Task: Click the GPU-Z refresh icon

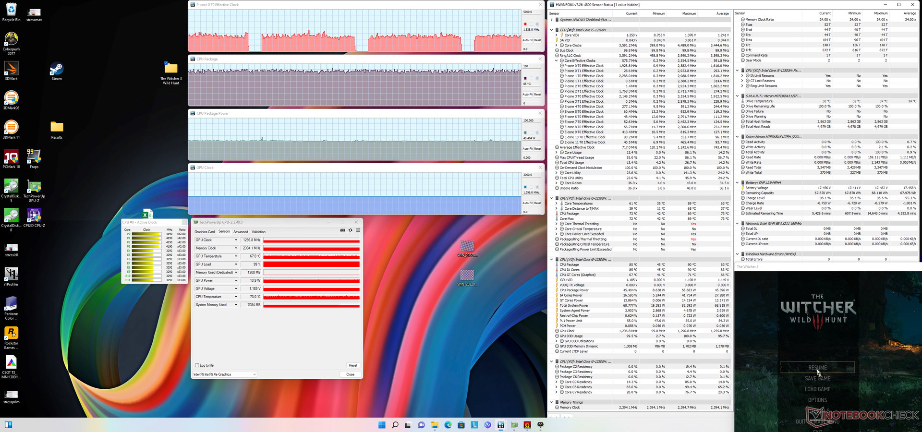Action: tap(350, 230)
